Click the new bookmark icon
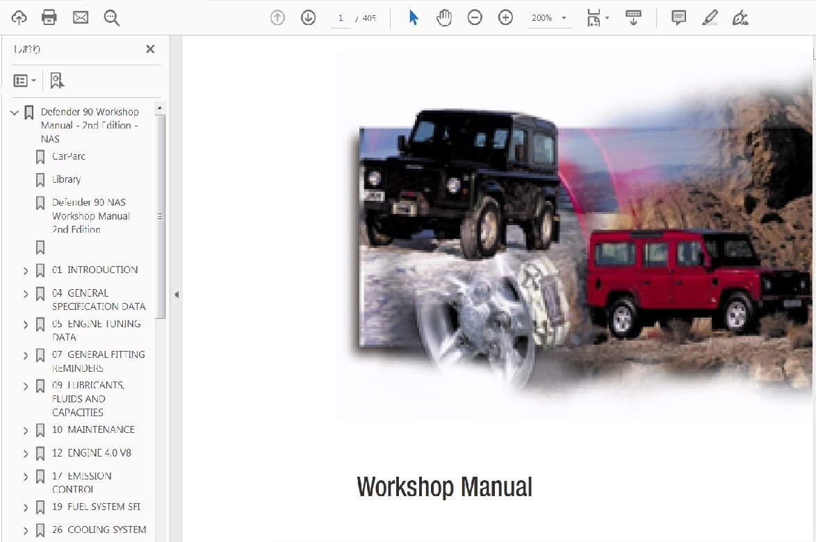 pyautogui.click(x=57, y=81)
